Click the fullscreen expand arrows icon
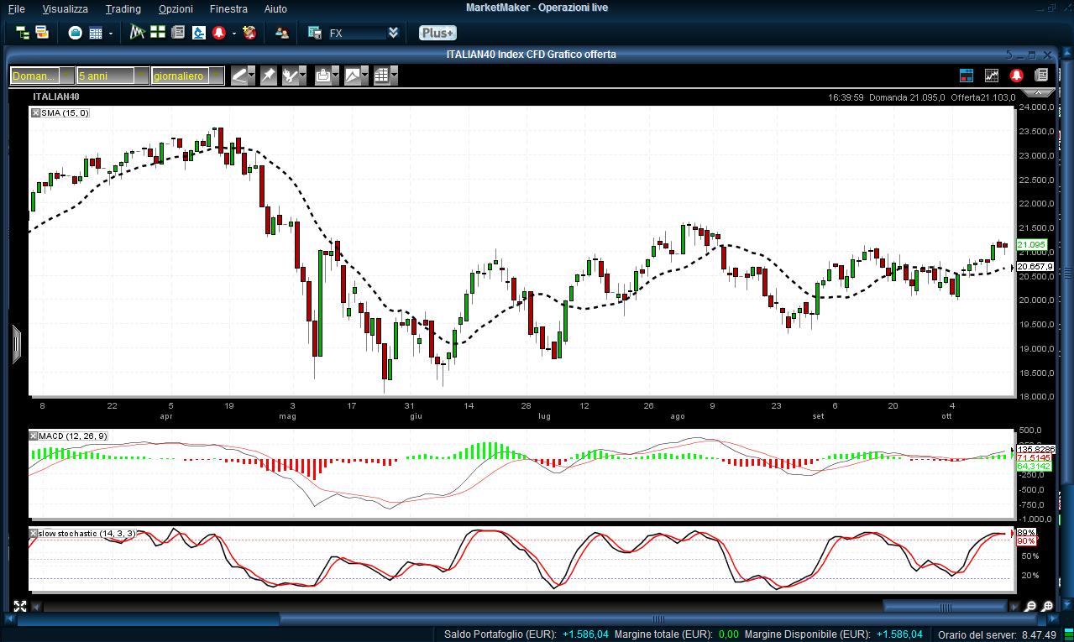Image resolution: width=1074 pixels, height=642 pixels. pyautogui.click(x=19, y=606)
